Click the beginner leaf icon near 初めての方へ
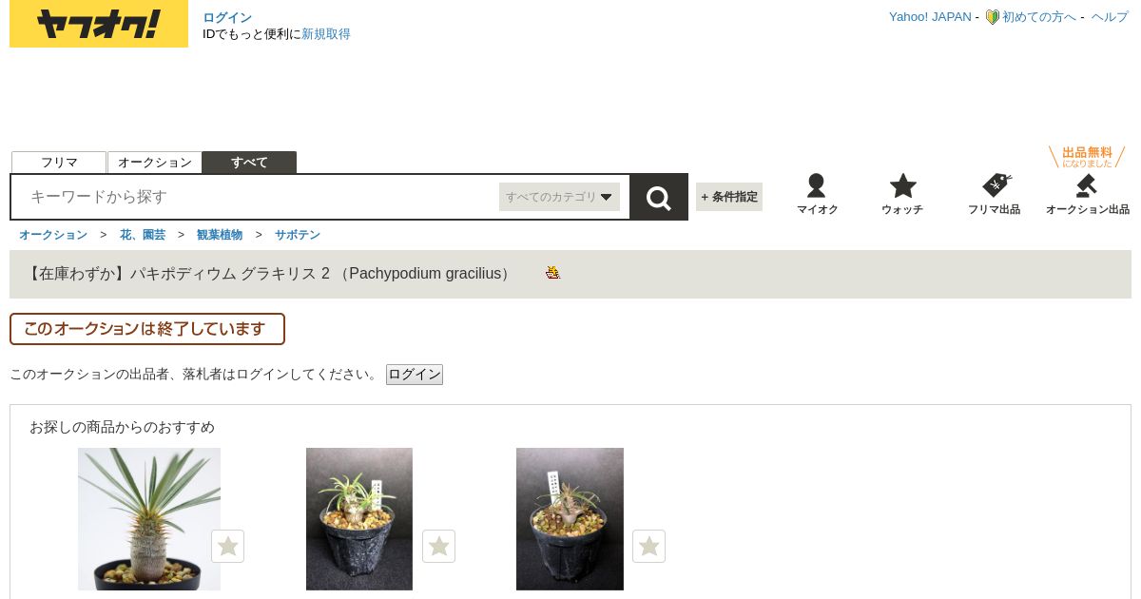Viewport: 1141px width, 599px height. (x=992, y=17)
